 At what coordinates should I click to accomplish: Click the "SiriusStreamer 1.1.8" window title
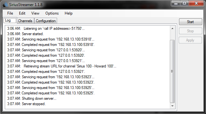[26, 5]
